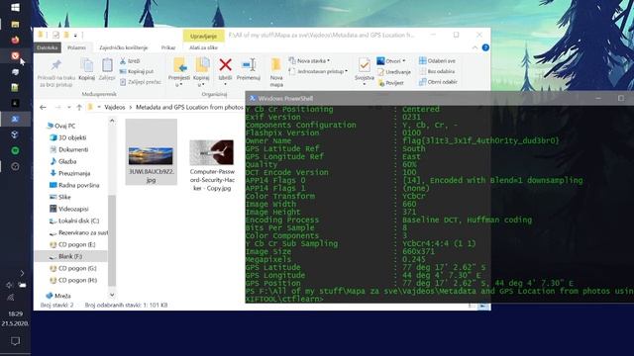Click the Nova mapa new folder icon
634x356 pixels.
276,72
